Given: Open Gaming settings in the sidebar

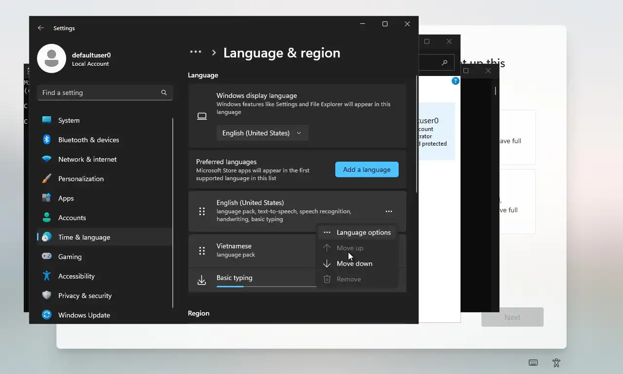Looking at the screenshot, I should click(x=105, y=257).
